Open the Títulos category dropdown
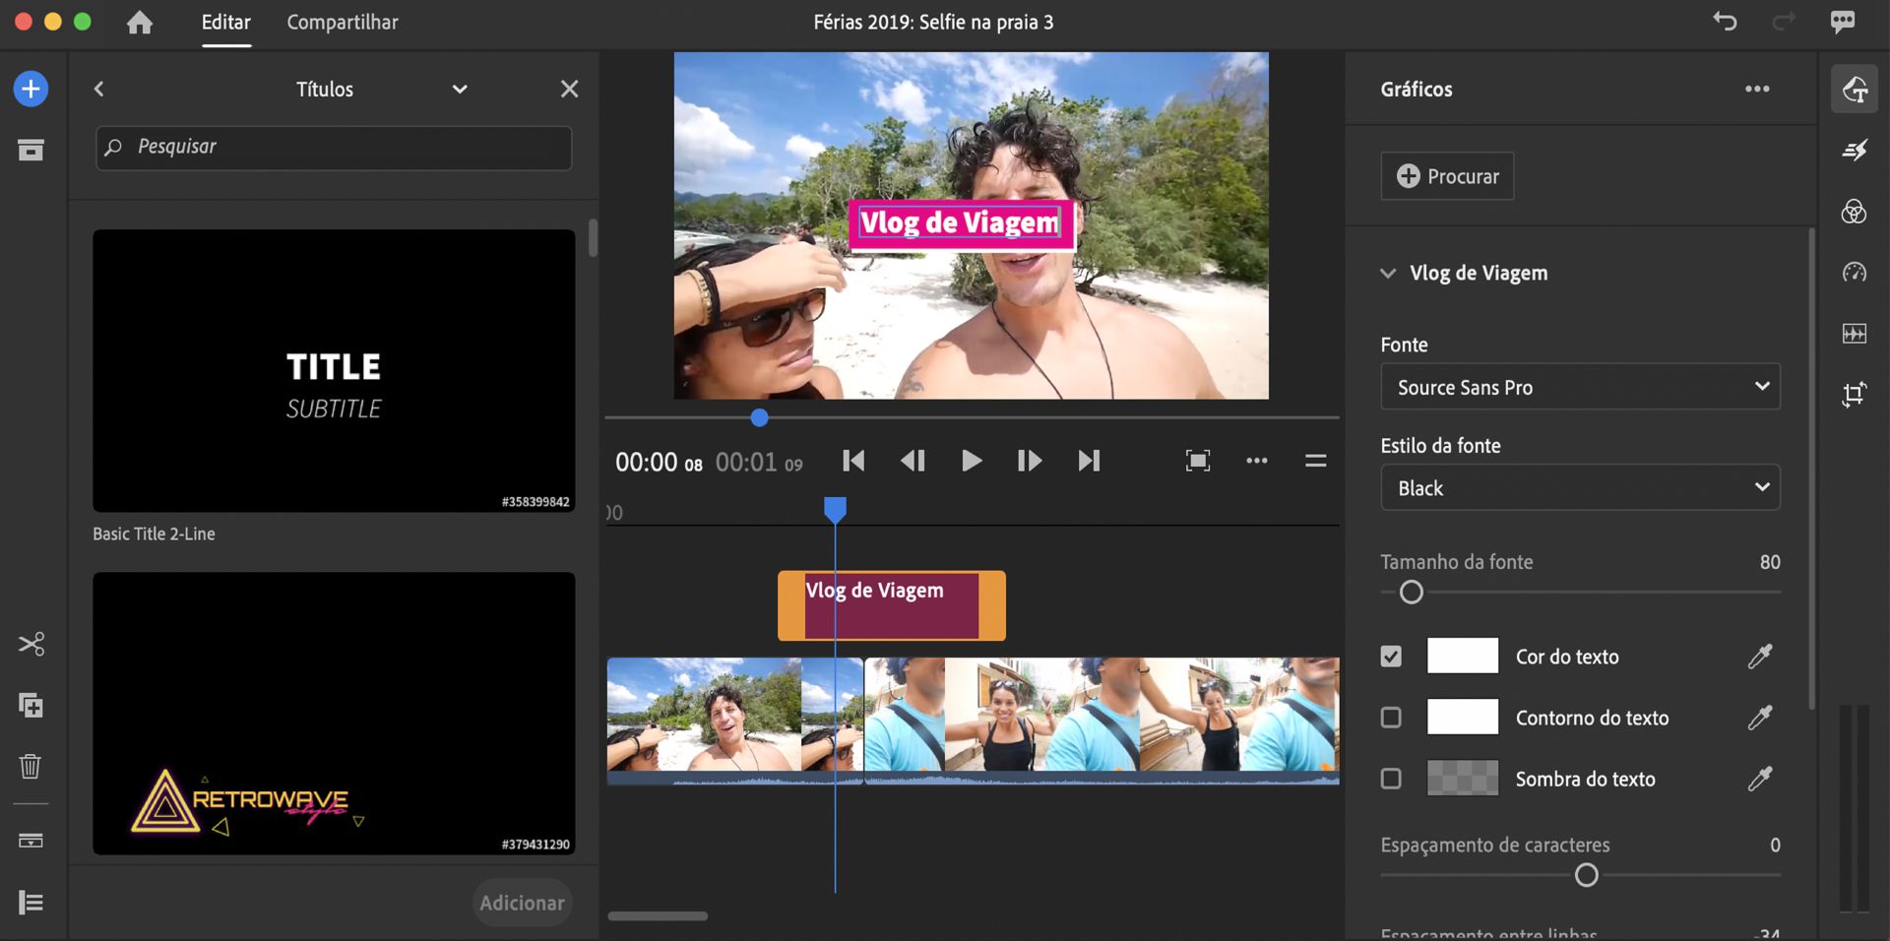The image size is (1890, 941). 459,89
